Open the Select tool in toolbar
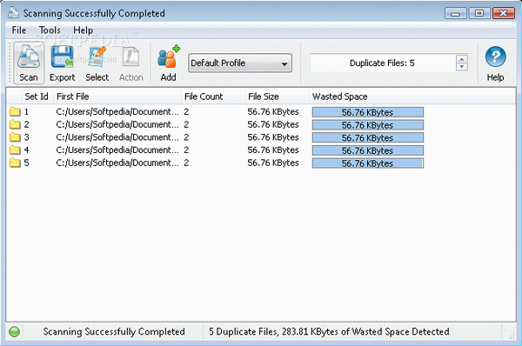 [x=97, y=63]
